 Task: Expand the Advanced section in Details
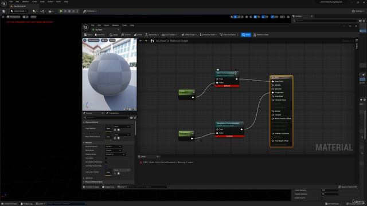point(84,178)
